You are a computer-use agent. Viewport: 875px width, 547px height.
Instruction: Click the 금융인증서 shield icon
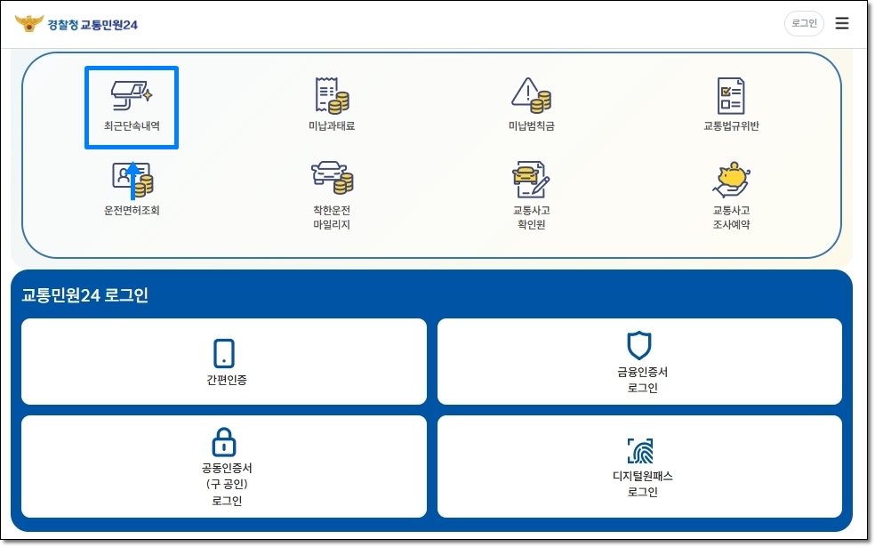[x=639, y=345]
